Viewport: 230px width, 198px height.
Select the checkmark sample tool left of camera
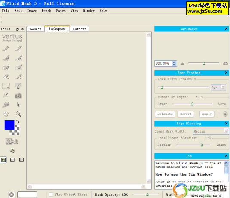pos(6,95)
